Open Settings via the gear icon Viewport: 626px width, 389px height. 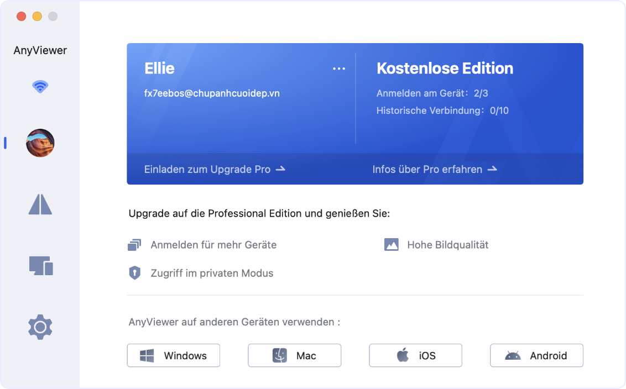click(x=40, y=327)
